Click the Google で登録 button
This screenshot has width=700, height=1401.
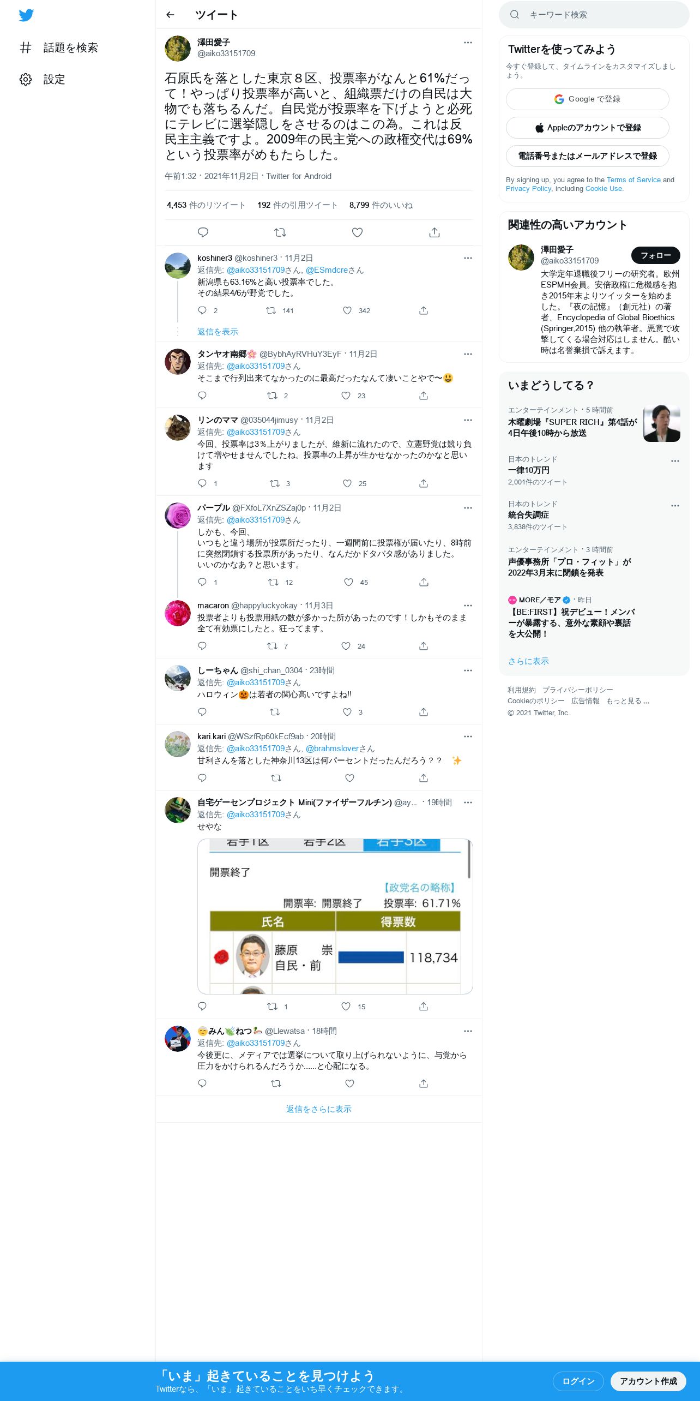(x=587, y=99)
